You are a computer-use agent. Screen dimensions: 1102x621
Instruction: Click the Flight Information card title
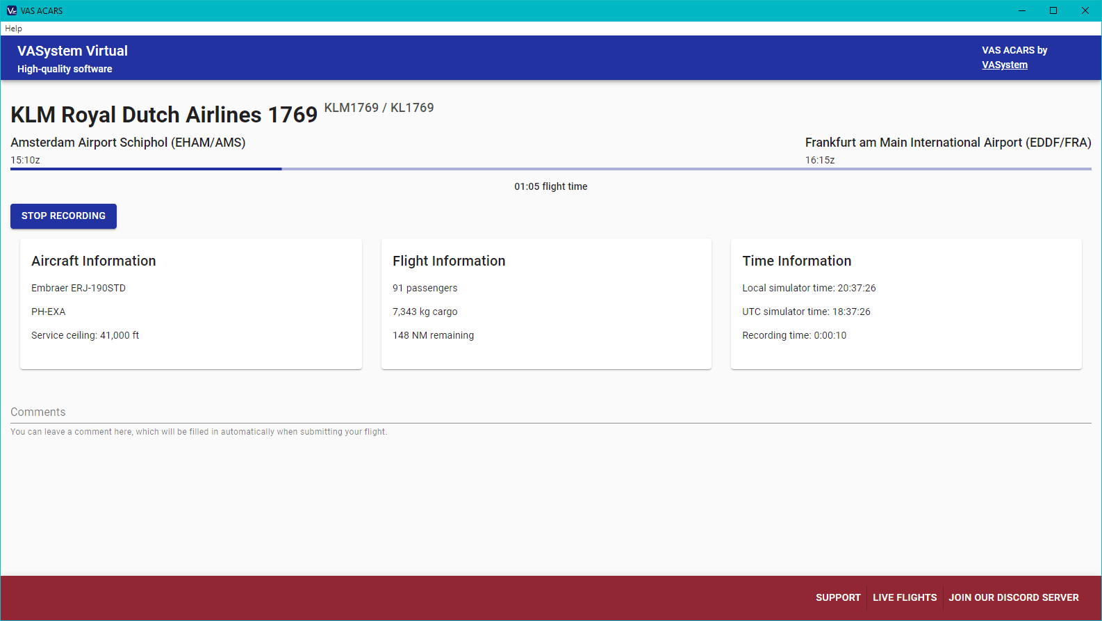(449, 261)
